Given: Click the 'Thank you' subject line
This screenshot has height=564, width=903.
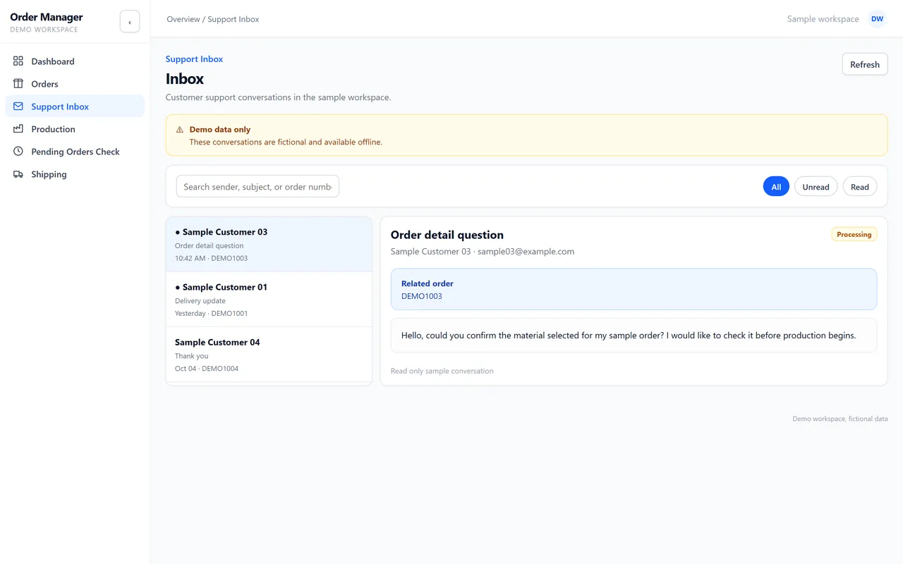Looking at the screenshot, I should [192, 356].
